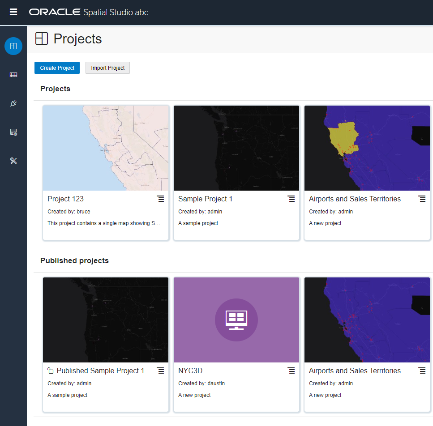The width and height of the screenshot is (433, 426).
Task: Open actions menu for published Airports and Sales Territories
Action: click(x=422, y=371)
